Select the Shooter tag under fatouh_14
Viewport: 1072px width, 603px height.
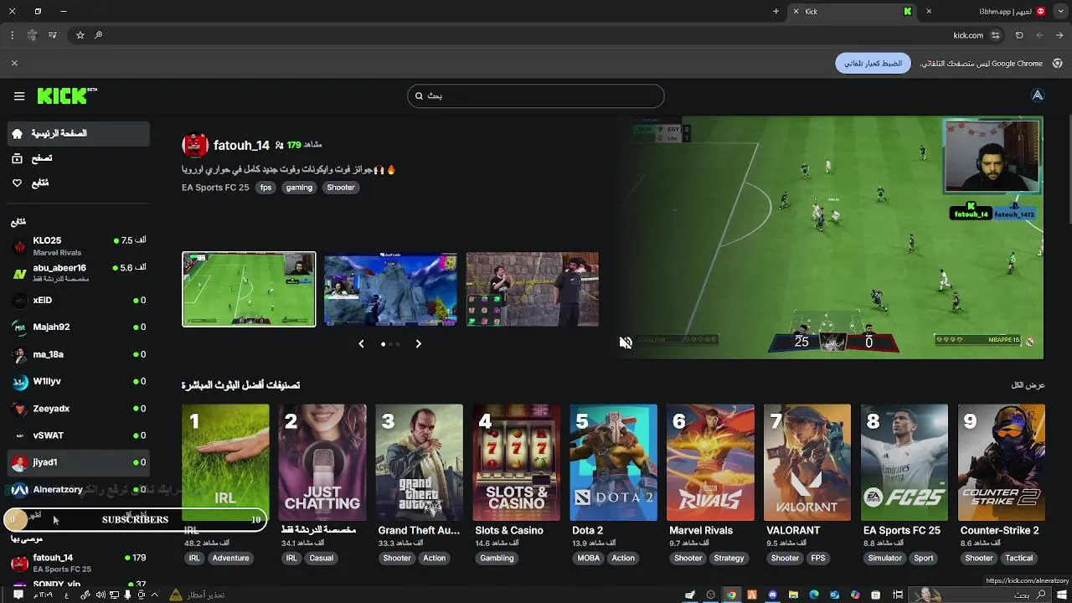[x=341, y=188]
